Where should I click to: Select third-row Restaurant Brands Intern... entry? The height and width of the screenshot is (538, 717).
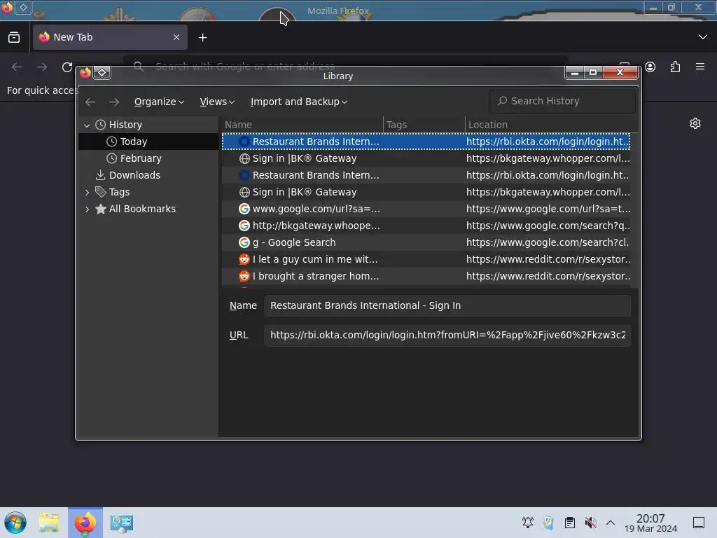click(x=426, y=175)
